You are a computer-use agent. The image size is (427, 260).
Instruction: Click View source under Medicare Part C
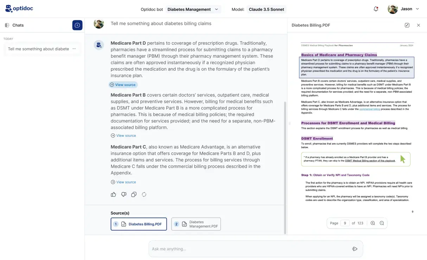pyautogui.click(x=123, y=182)
